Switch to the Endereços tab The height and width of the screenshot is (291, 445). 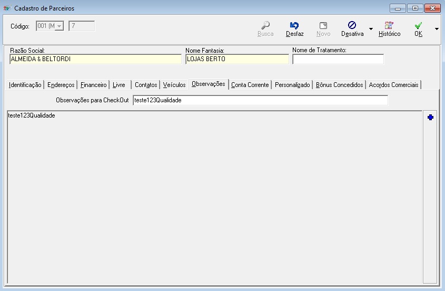(61, 85)
